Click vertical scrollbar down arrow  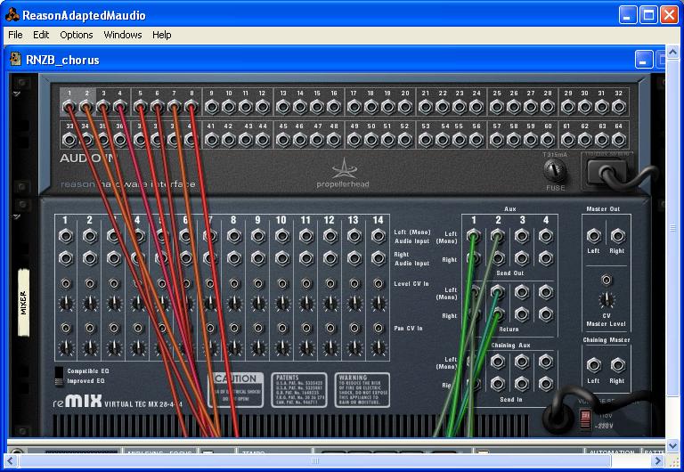[x=672, y=446]
